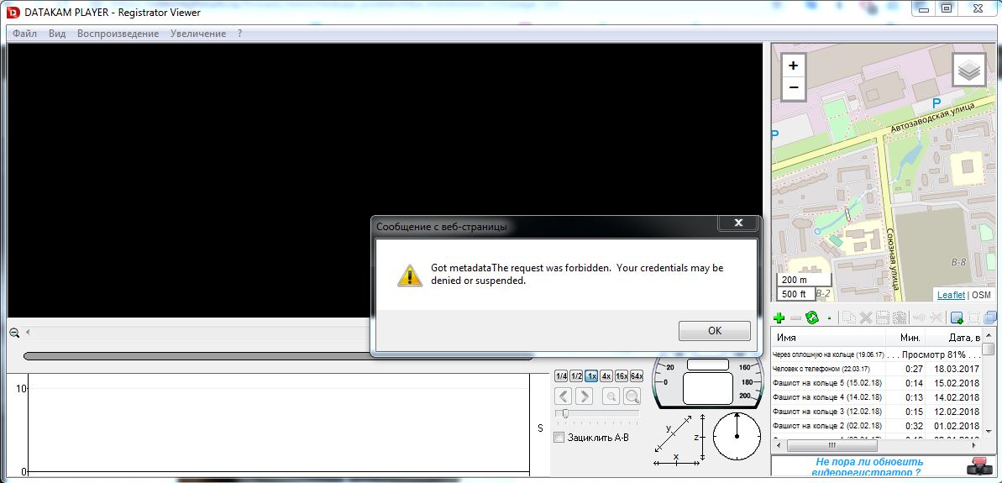Image resolution: width=1002 pixels, height=483 pixels.
Task: Click the zoom-out magnifier beside the timeline
Action: 14,333
